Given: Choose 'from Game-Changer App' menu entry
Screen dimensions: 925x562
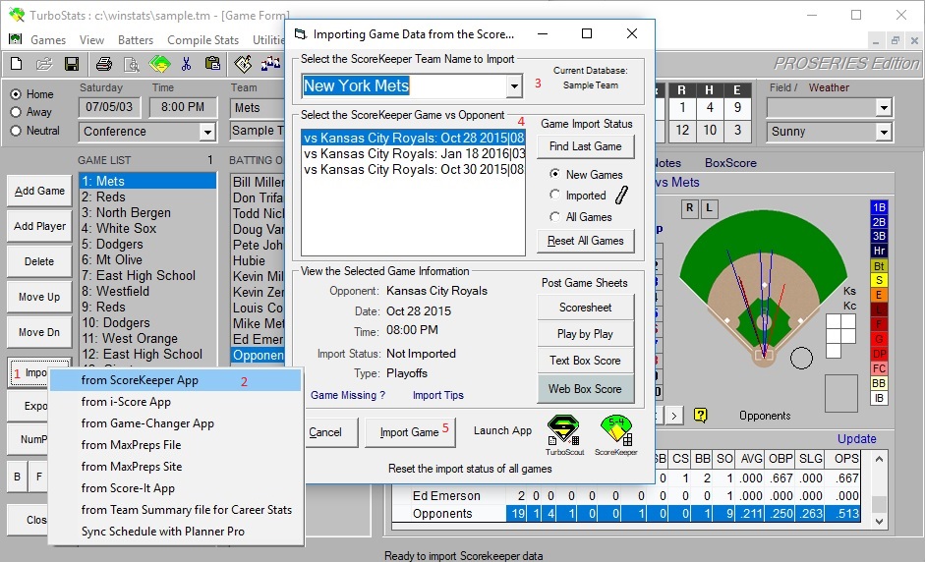Looking at the screenshot, I should [x=147, y=423].
